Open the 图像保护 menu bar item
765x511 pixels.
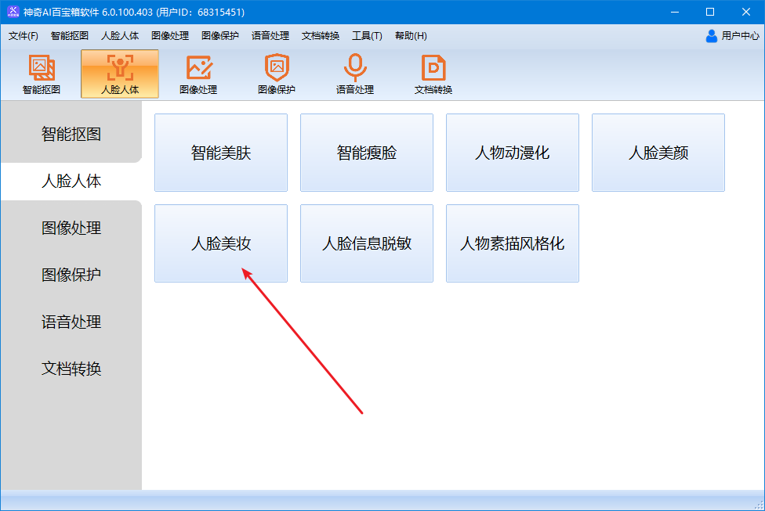220,35
